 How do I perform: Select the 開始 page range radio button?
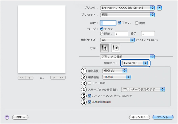(x=102, y=34)
